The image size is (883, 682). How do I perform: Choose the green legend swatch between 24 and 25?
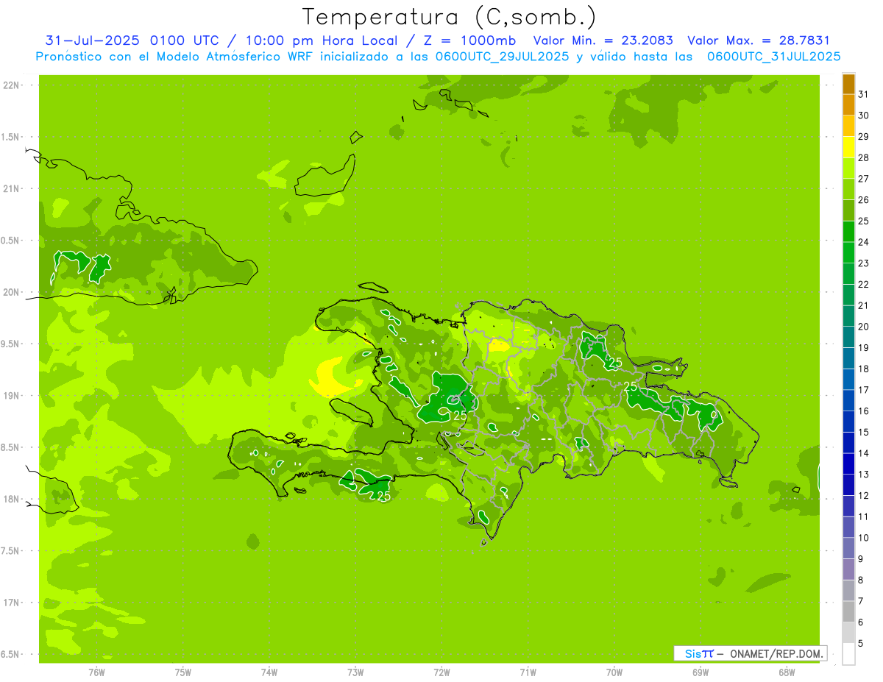(848, 232)
